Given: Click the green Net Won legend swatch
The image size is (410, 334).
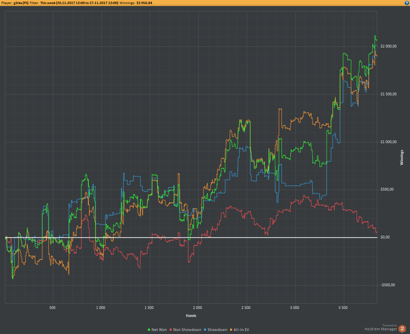Looking at the screenshot, I should (149, 330).
